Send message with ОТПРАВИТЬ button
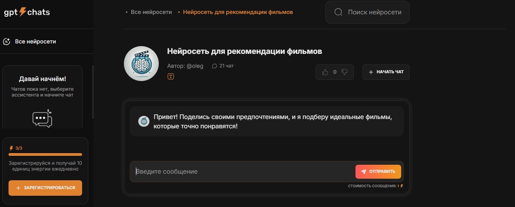515x207 pixels. point(378,171)
